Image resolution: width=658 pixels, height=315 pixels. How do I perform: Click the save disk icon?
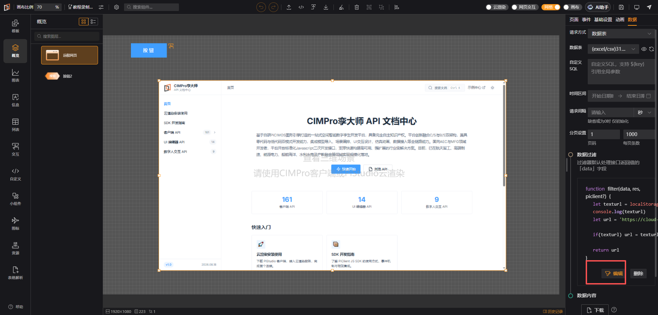pos(621,7)
